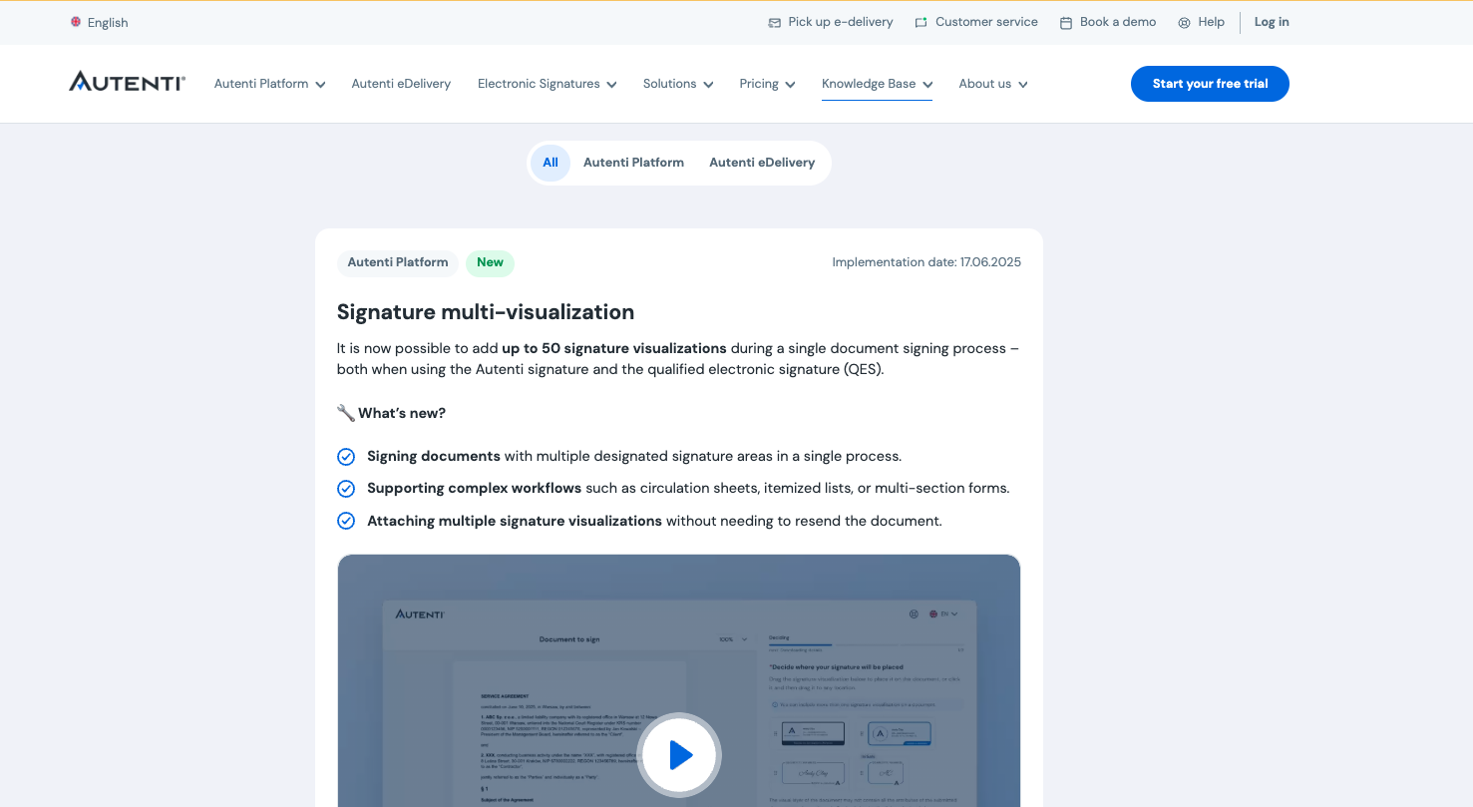
Task: Expand the About us menu chevron
Action: [x=1022, y=85]
